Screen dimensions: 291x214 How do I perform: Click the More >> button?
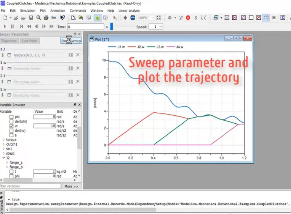coord(71,186)
